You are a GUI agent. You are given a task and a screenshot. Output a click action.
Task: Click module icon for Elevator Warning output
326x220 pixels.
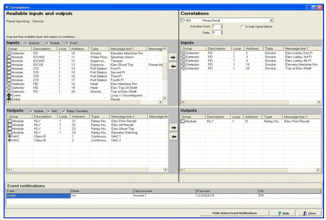pyautogui.click(x=10, y=133)
